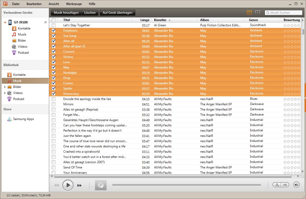
Task: Open the Werkzeuge menu
Action: click(74, 4)
